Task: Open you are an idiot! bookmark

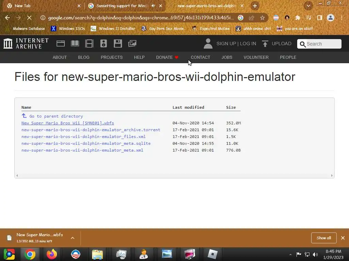Action: [x=295, y=29]
